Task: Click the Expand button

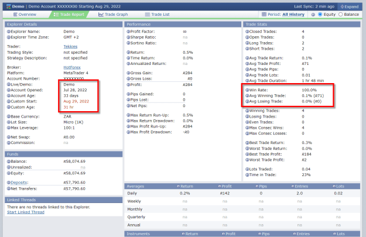Action: pyautogui.click(x=350, y=6)
